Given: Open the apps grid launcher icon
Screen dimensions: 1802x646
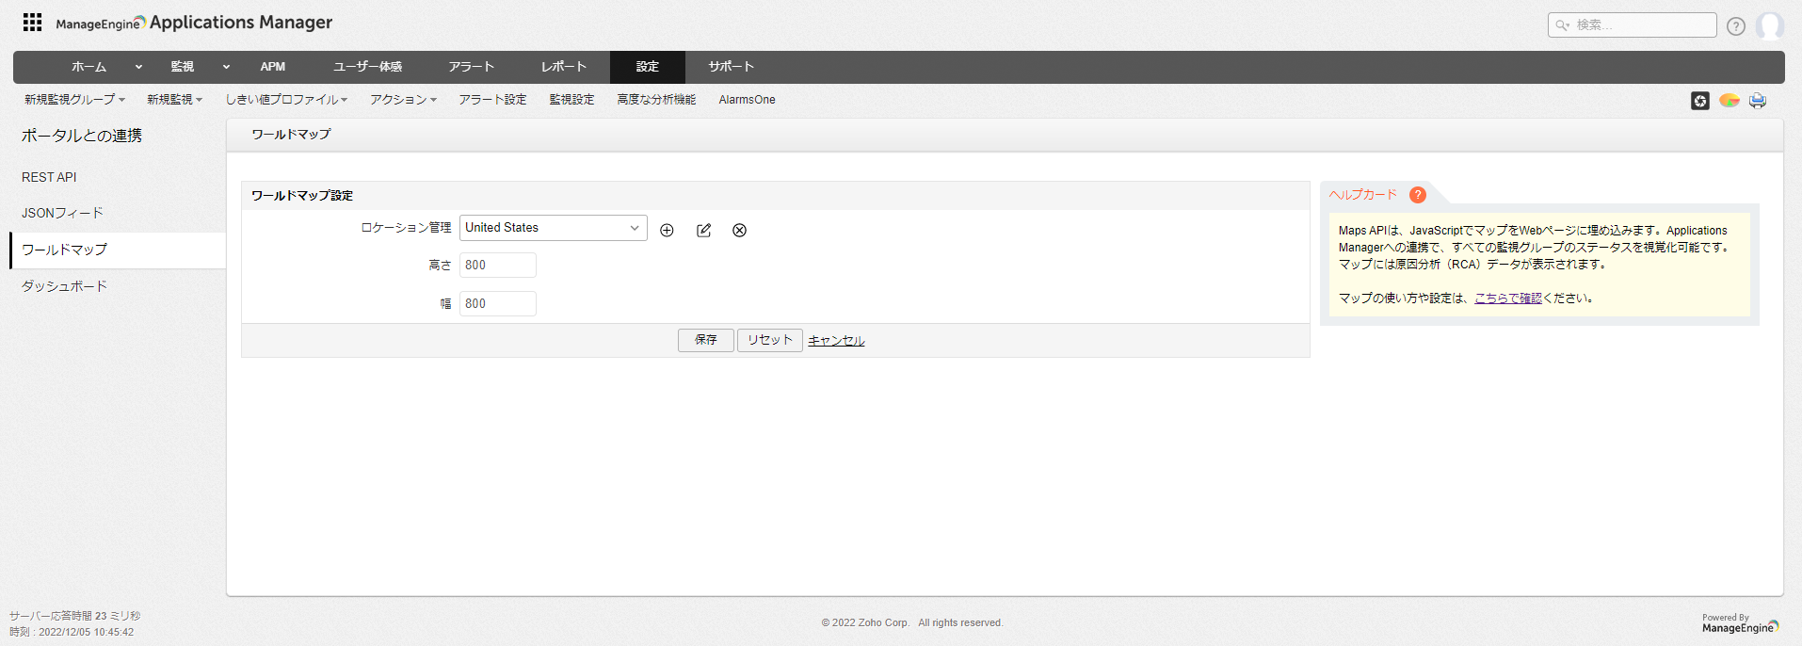Looking at the screenshot, I should click(x=32, y=23).
